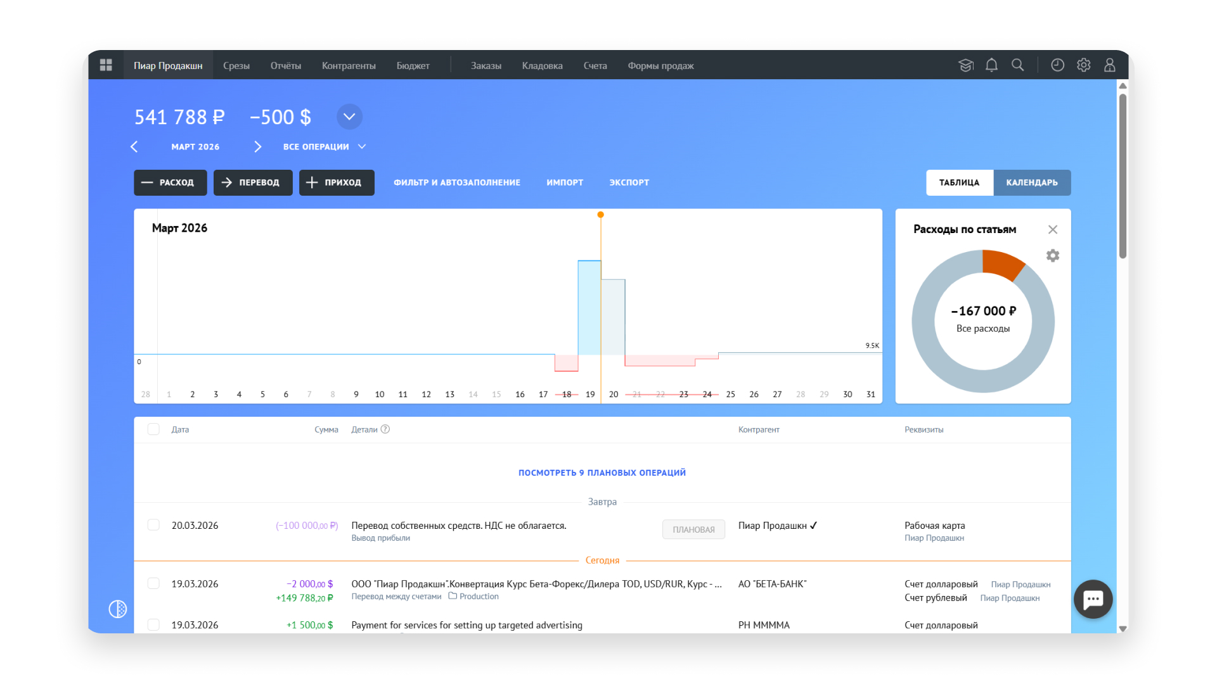The image size is (1217, 684).
Task: Expand the account balances chevron
Action: (x=349, y=117)
